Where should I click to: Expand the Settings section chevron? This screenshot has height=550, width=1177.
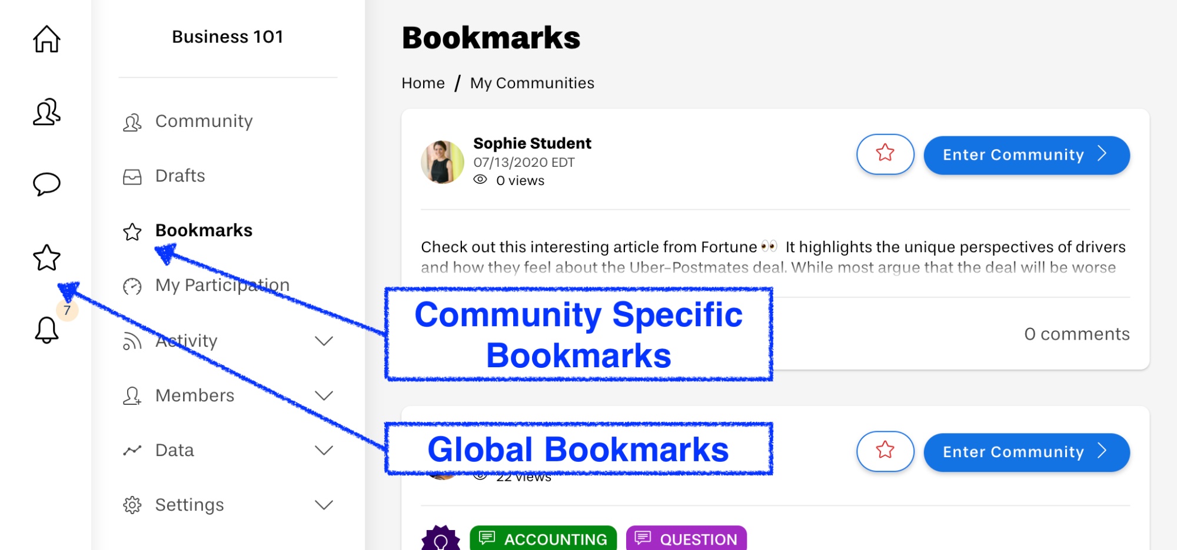(x=324, y=505)
